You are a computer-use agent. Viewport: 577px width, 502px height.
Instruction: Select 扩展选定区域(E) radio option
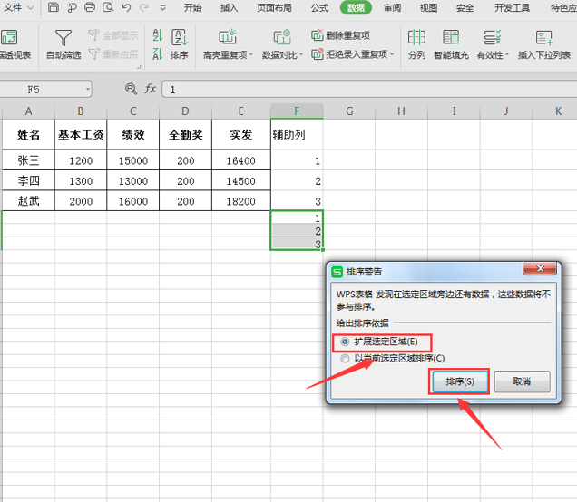pos(381,342)
